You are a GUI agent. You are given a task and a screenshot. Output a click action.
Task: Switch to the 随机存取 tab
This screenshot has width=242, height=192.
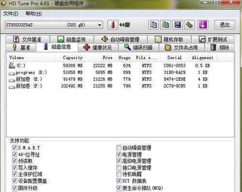(x=169, y=39)
